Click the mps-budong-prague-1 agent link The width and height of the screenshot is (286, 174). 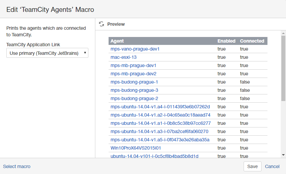(134, 82)
